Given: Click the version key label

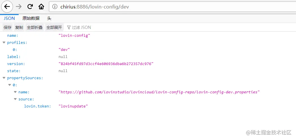Looking at the screenshot, I should pos(16,64).
